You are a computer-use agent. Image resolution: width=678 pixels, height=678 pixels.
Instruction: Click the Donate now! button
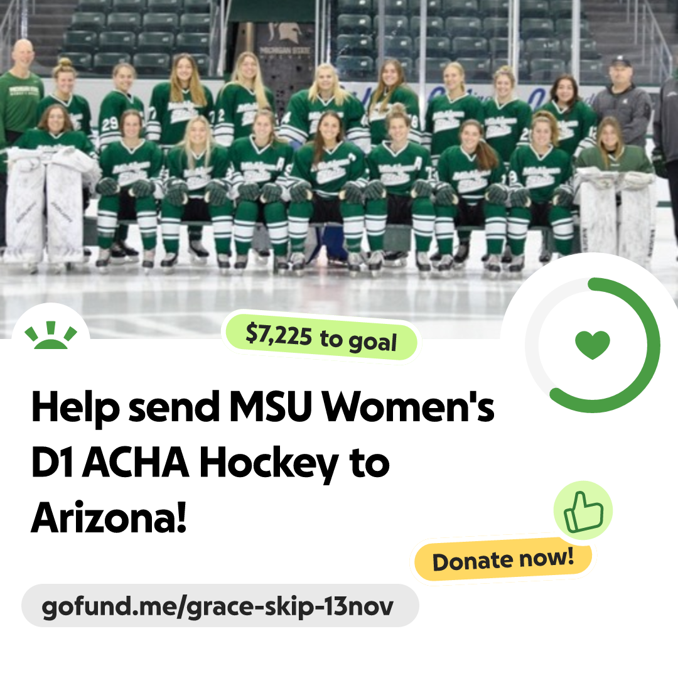[x=503, y=560]
